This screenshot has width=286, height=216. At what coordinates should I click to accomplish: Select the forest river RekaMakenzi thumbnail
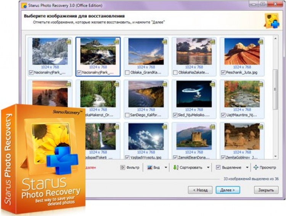pyautogui.click(x=98, y=94)
